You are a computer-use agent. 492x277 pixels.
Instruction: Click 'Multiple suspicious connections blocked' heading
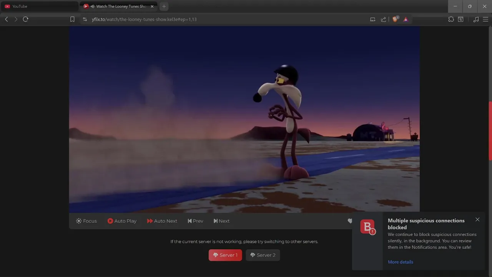tap(426, 224)
